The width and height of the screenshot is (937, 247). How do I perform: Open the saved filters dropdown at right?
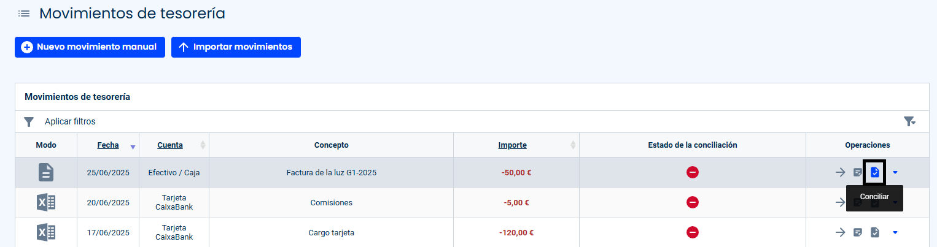click(910, 121)
